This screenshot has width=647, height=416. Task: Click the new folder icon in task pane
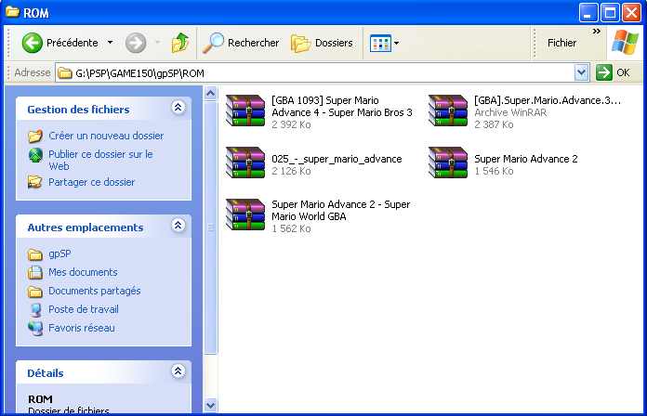click(35, 136)
